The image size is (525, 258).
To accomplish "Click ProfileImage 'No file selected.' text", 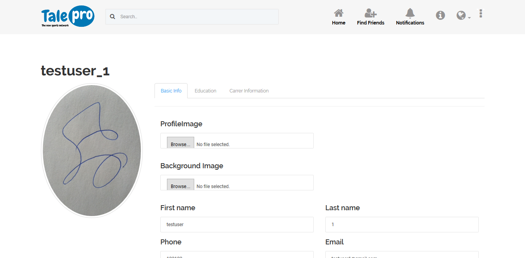I will (213, 145).
